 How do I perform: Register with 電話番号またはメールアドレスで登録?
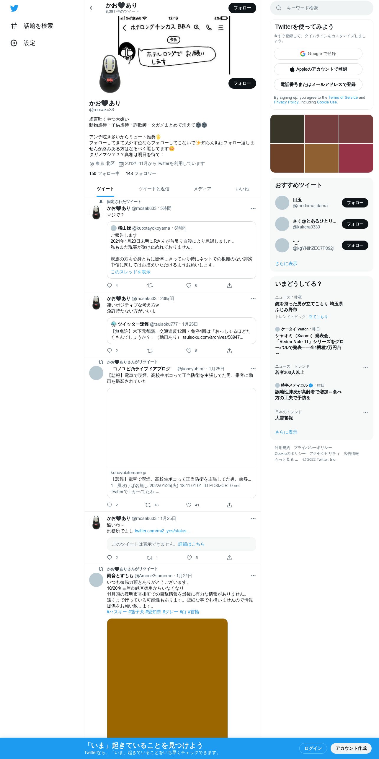(318, 85)
